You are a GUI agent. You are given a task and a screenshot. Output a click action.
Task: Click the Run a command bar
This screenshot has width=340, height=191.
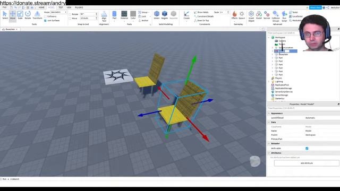tap(133, 179)
